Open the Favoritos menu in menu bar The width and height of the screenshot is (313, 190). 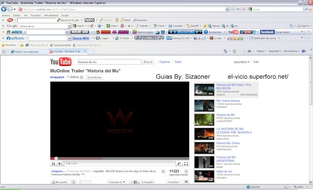pyautogui.click(x=36, y=15)
